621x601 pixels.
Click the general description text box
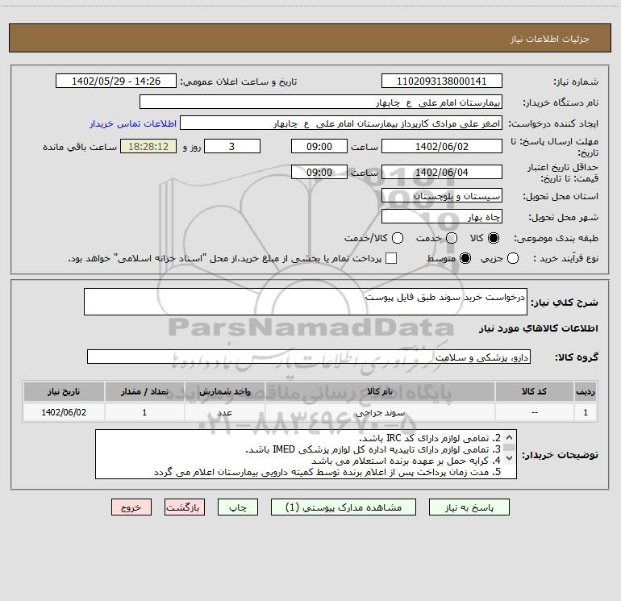[306, 302]
